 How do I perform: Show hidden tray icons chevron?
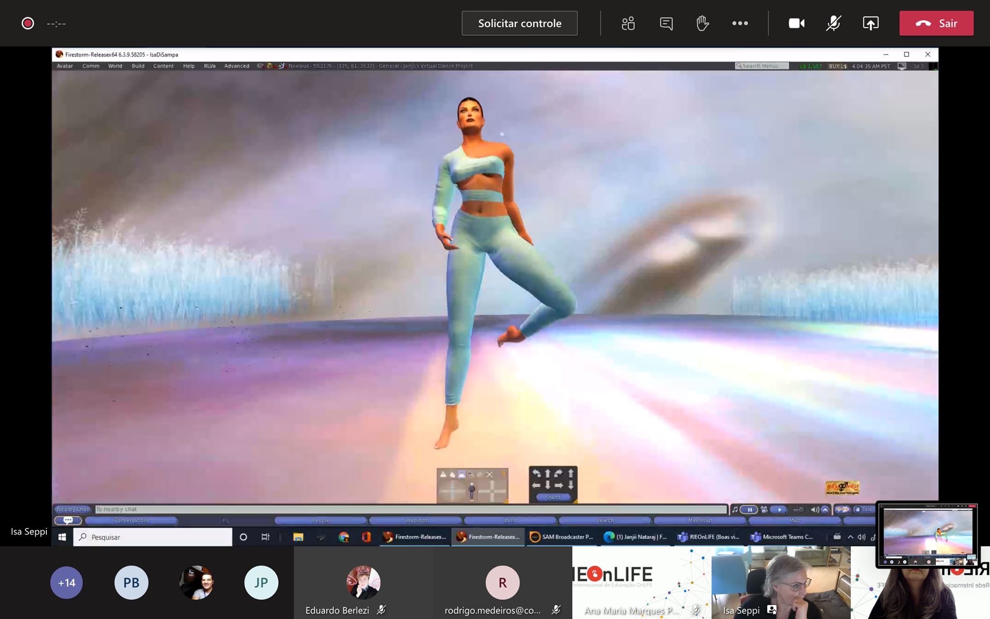click(850, 537)
